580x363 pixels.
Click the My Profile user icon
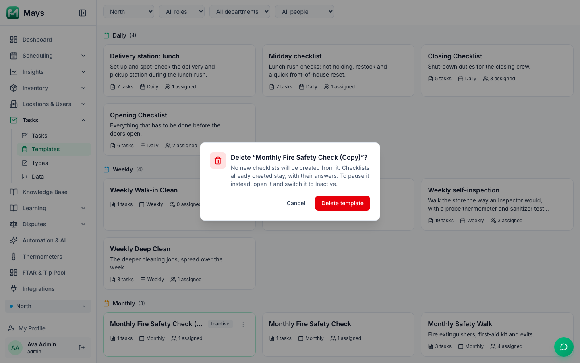pyautogui.click(x=11, y=328)
